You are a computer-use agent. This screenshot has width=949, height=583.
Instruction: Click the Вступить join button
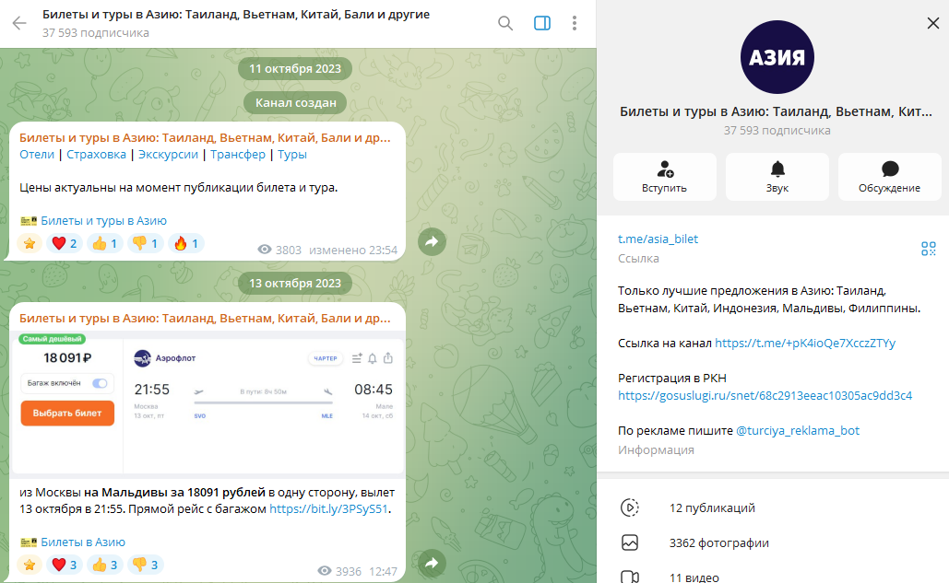click(664, 177)
